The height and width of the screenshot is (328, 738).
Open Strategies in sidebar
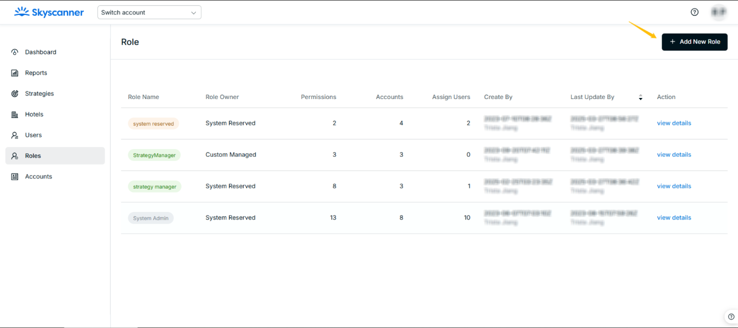click(x=55, y=93)
